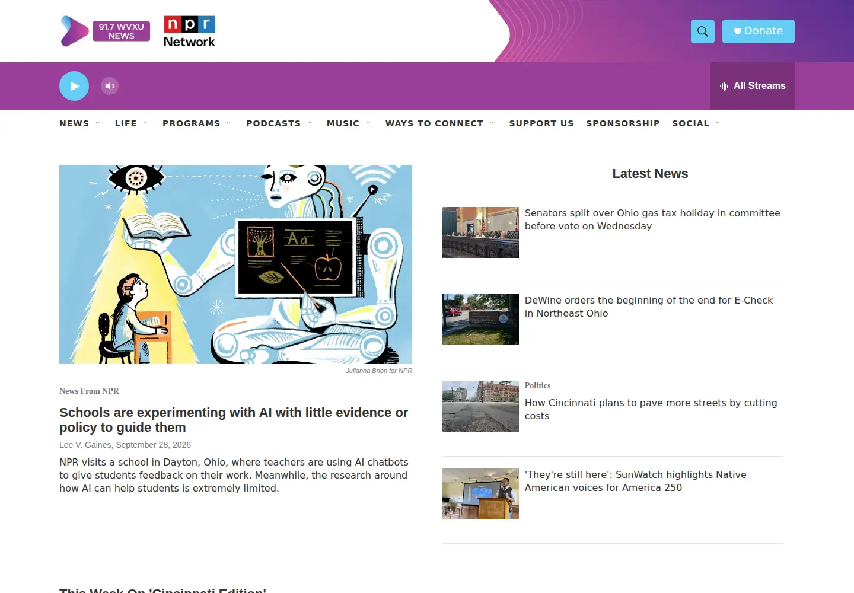Open the All Streams panel
854x593 pixels.
point(752,86)
